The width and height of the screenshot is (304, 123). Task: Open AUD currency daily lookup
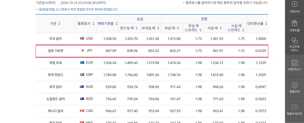click(x=89, y=87)
